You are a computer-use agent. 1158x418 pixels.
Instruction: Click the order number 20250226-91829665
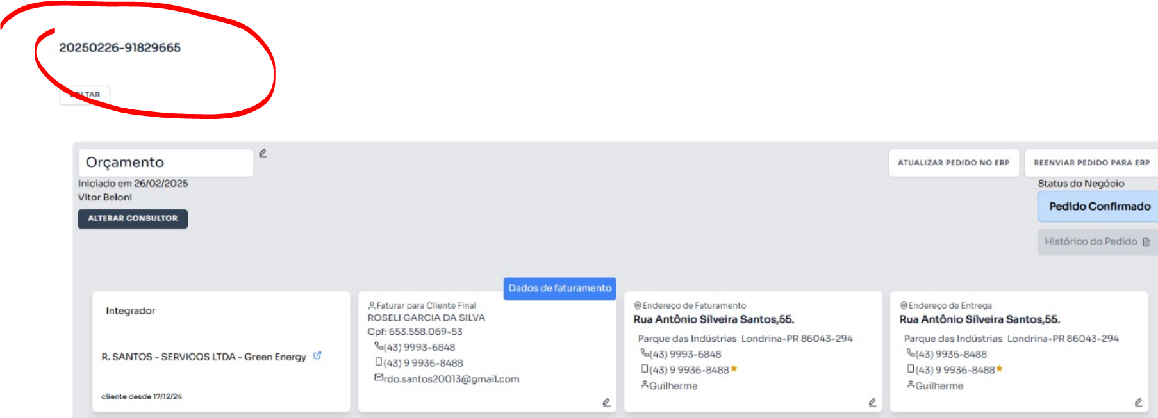tap(120, 48)
